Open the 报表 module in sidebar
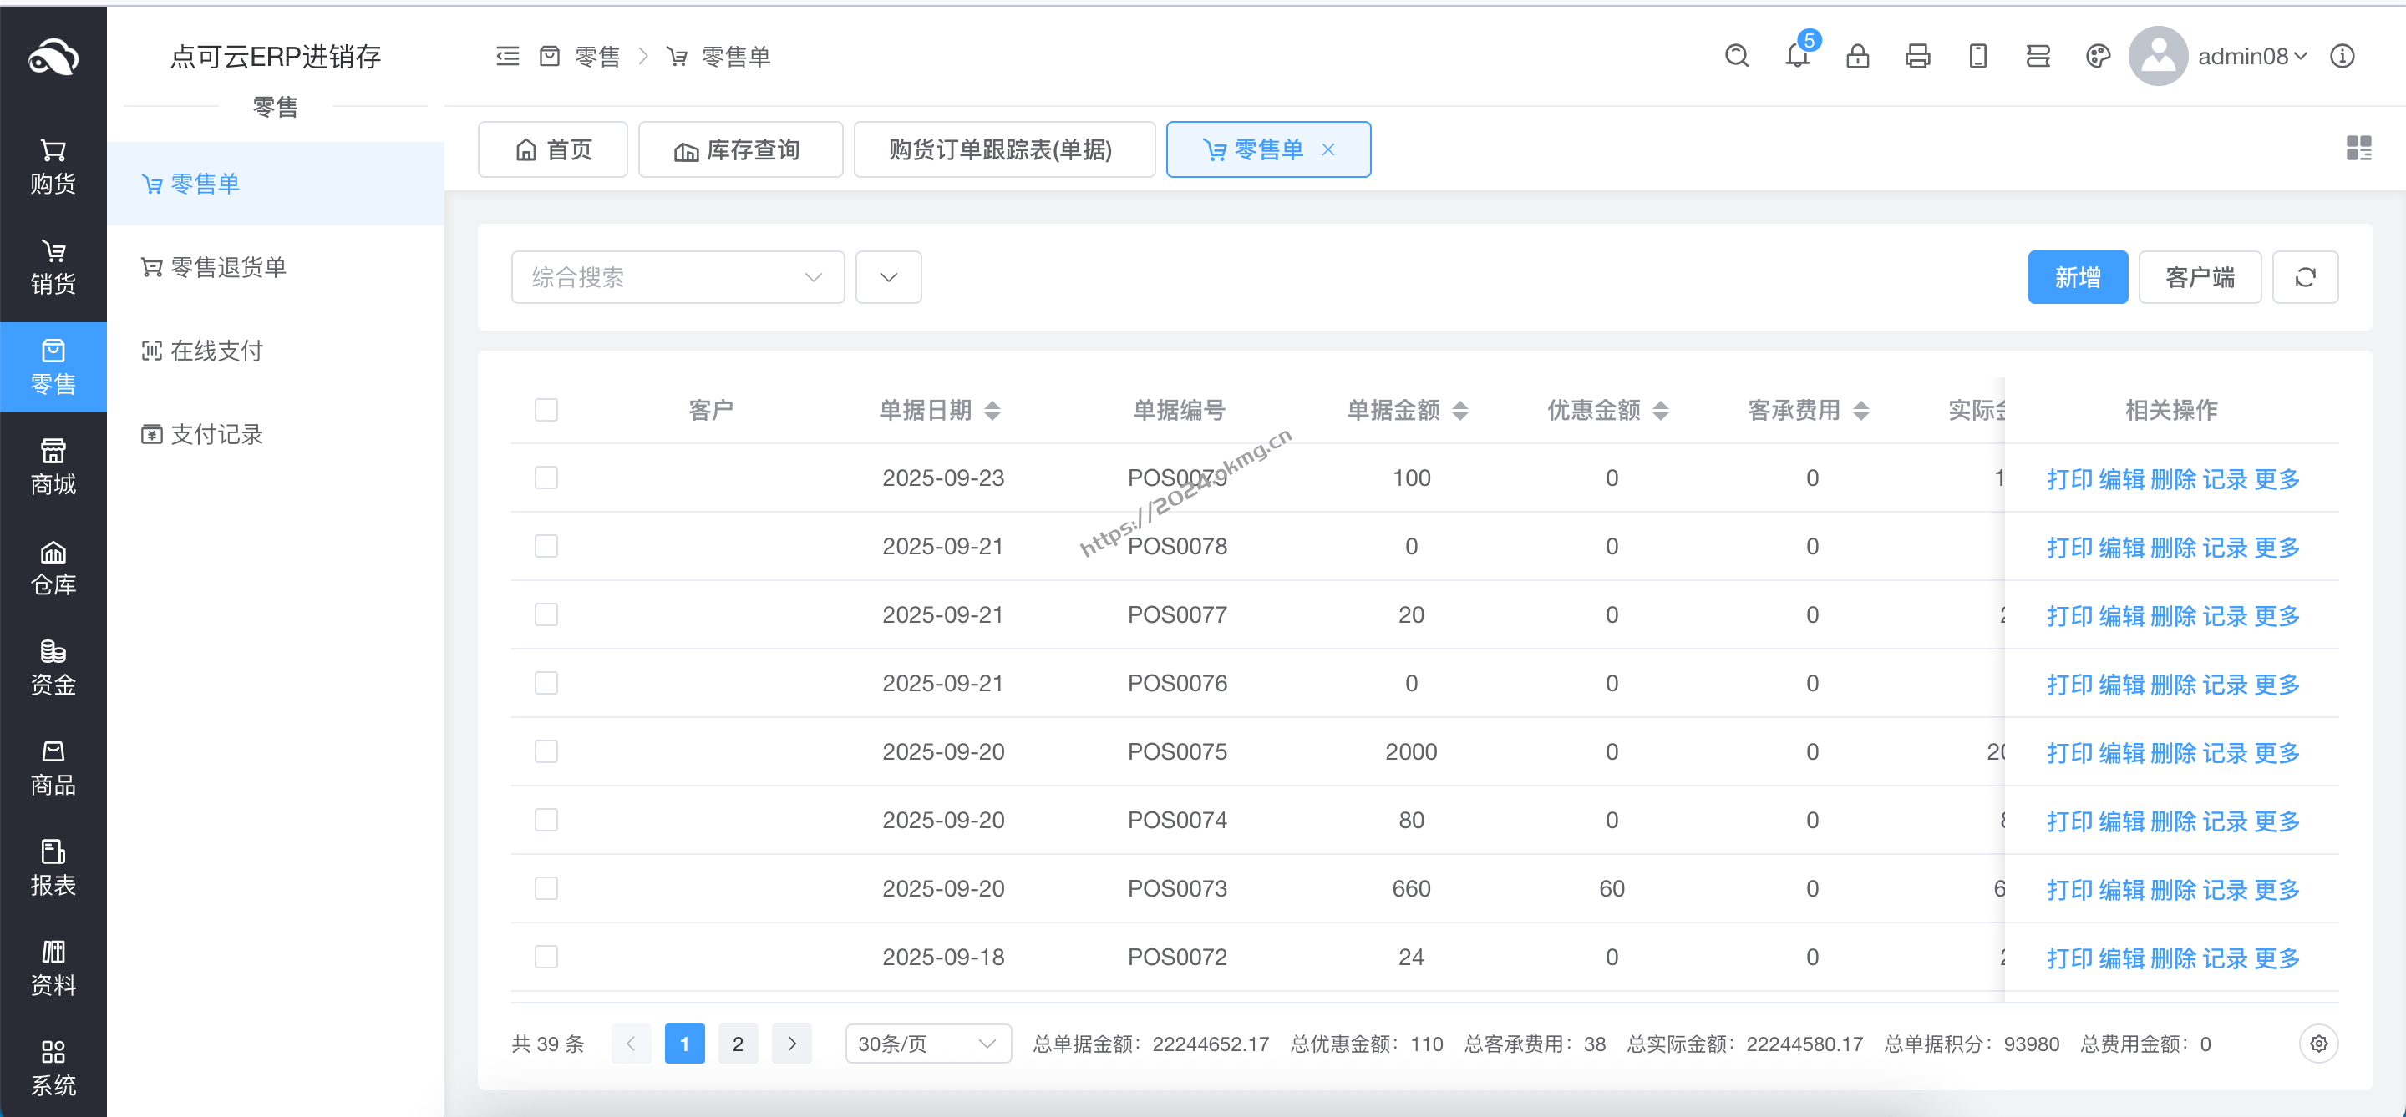Screen dimensions: 2406x1117 coord(53,867)
